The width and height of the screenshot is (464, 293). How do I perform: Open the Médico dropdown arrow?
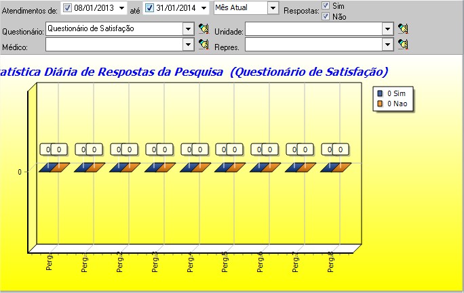188,44
